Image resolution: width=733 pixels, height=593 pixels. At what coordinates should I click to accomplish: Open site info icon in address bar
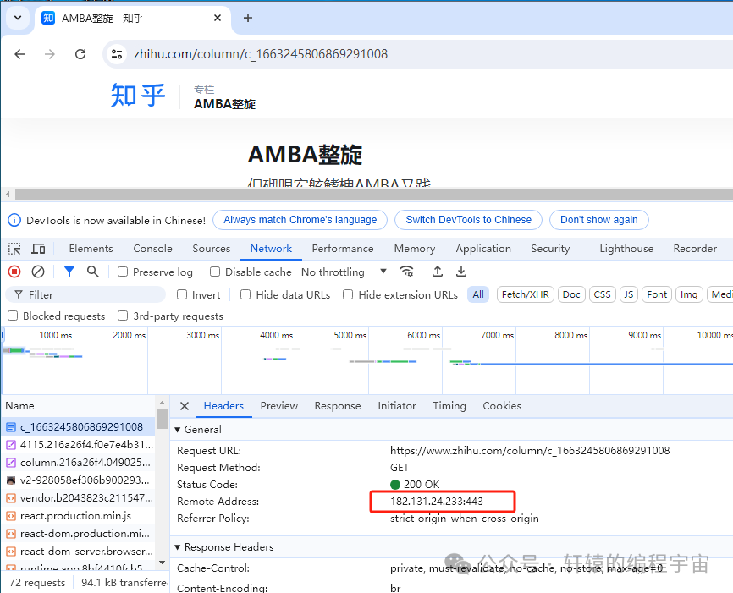click(117, 54)
